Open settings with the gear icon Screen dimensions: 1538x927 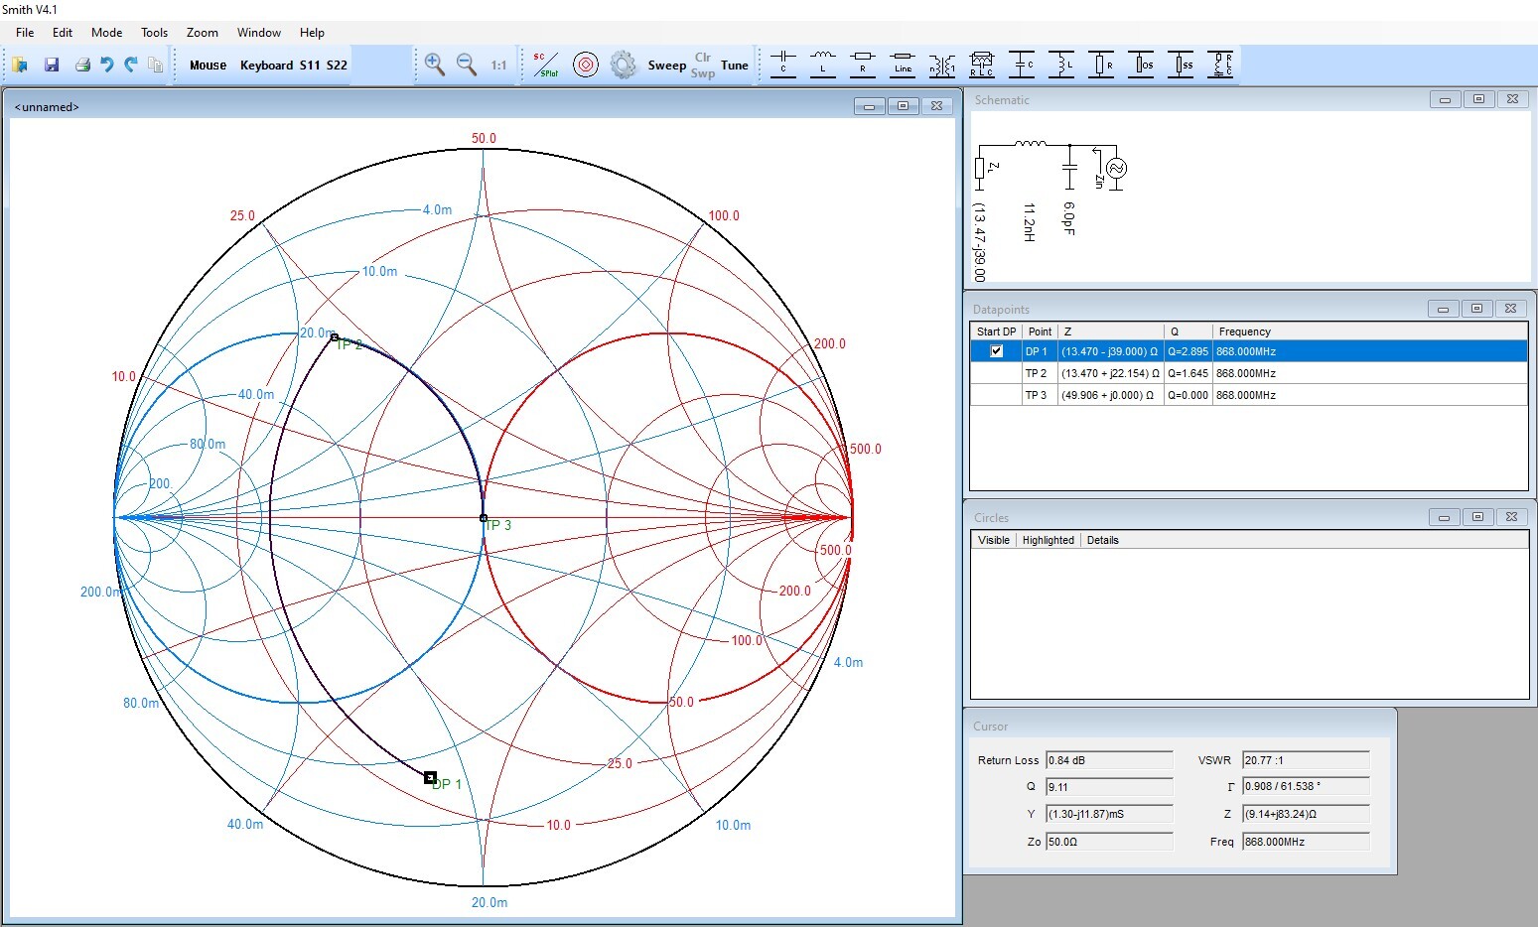pyautogui.click(x=623, y=65)
